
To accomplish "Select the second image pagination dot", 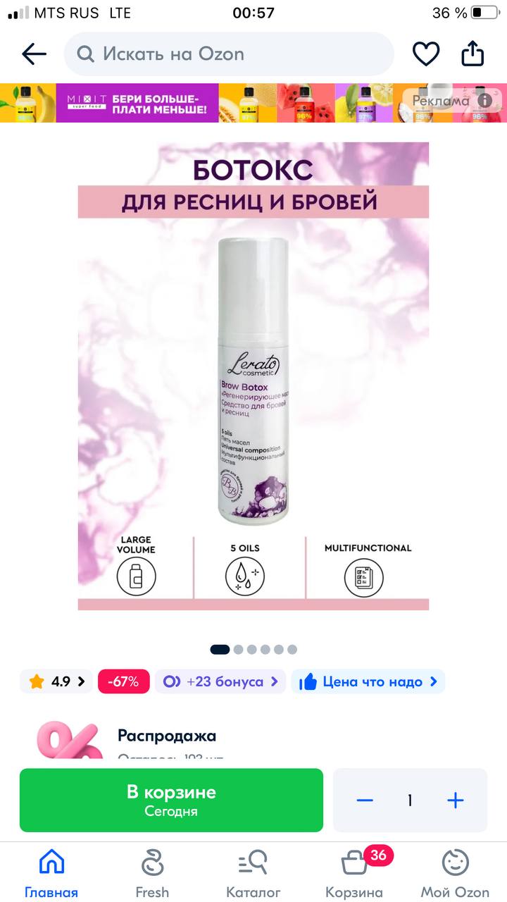I will 238,650.
